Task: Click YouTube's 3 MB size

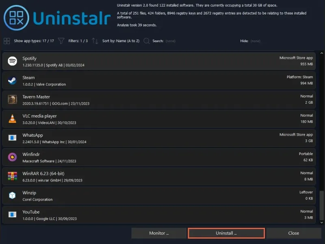Action: click(309, 218)
